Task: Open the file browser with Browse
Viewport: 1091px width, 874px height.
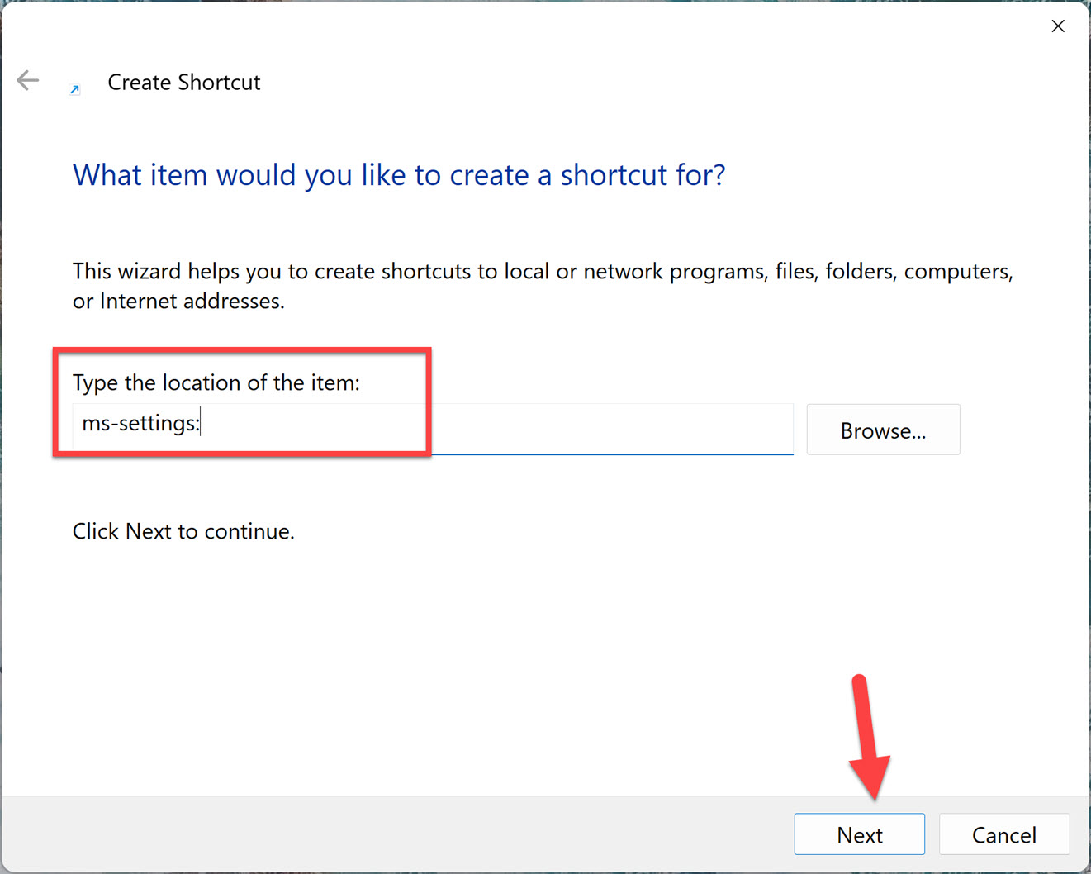Action: point(883,430)
